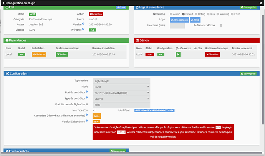Open the Mode dropdown

tap(121, 87)
